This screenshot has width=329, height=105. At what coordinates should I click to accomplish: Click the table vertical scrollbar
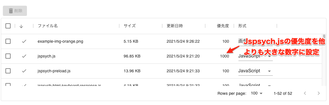point(324,60)
